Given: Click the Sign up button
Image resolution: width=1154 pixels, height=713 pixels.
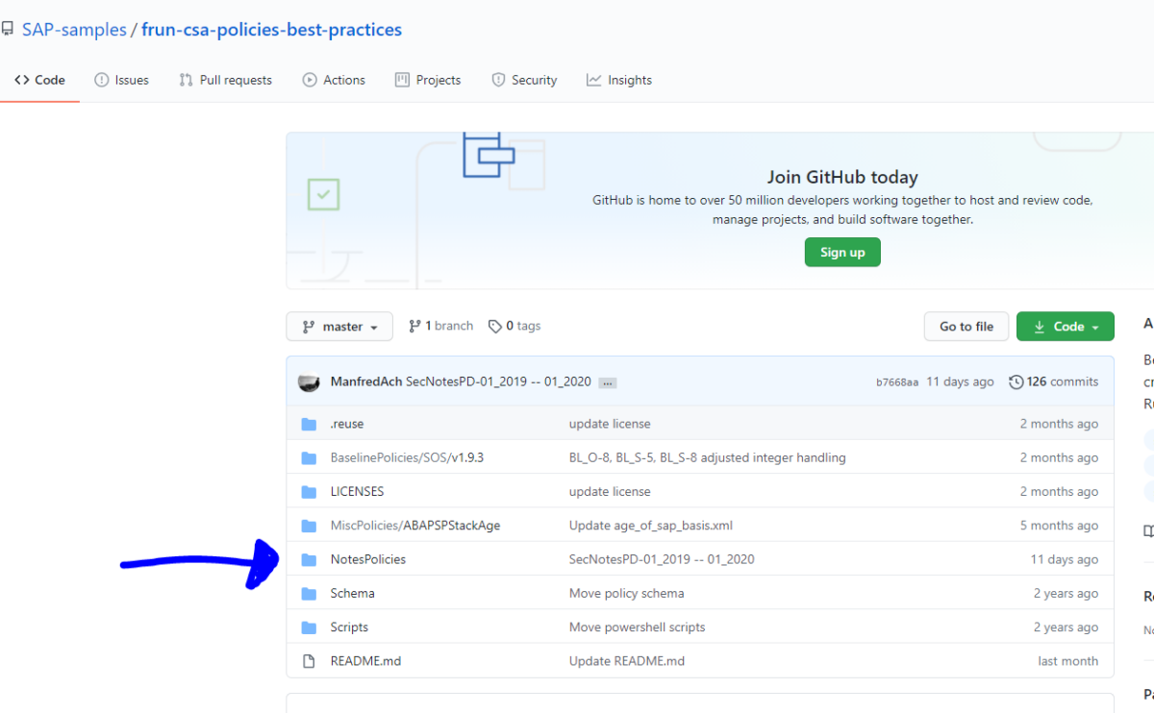Looking at the screenshot, I should click(842, 252).
